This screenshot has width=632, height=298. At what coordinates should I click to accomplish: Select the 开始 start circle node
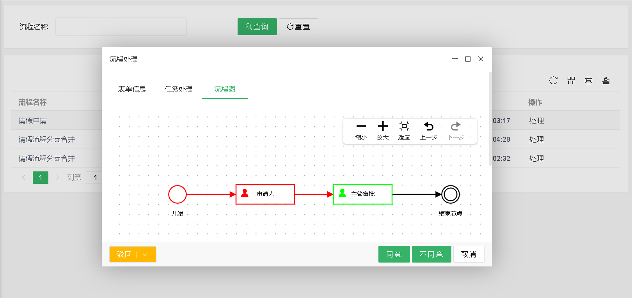pos(178,194)
